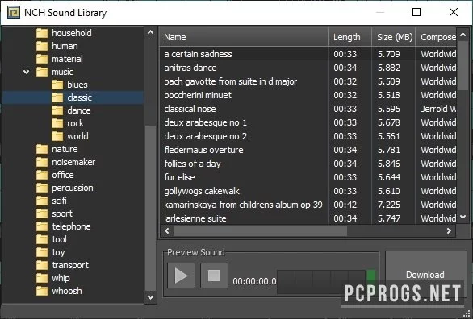This screenshot has width=473, height=319.
Task: Select the classic subfolder
Action: 72,97
